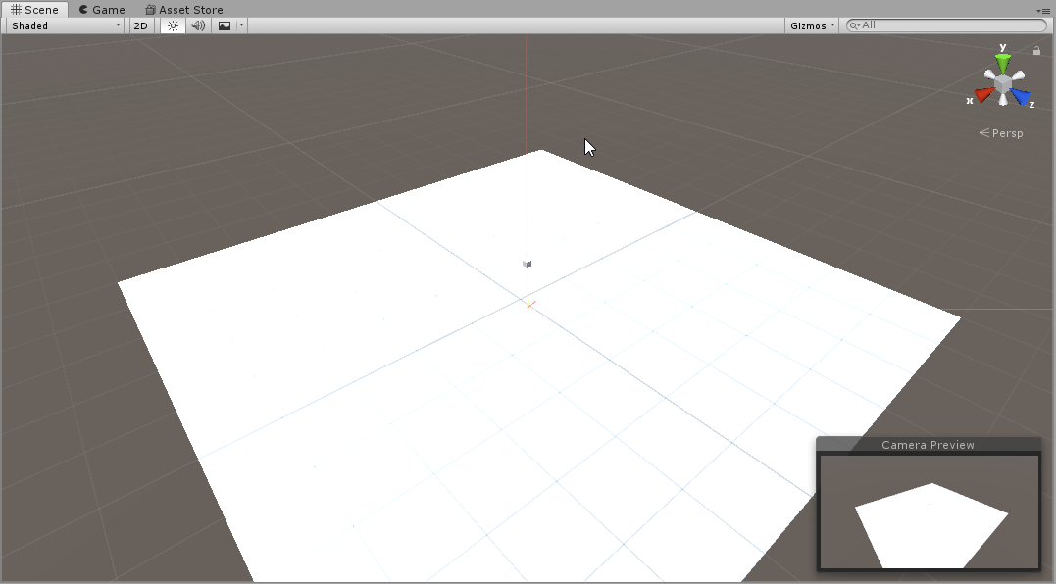Toggle 2D view mode

(x=141, y=25)
